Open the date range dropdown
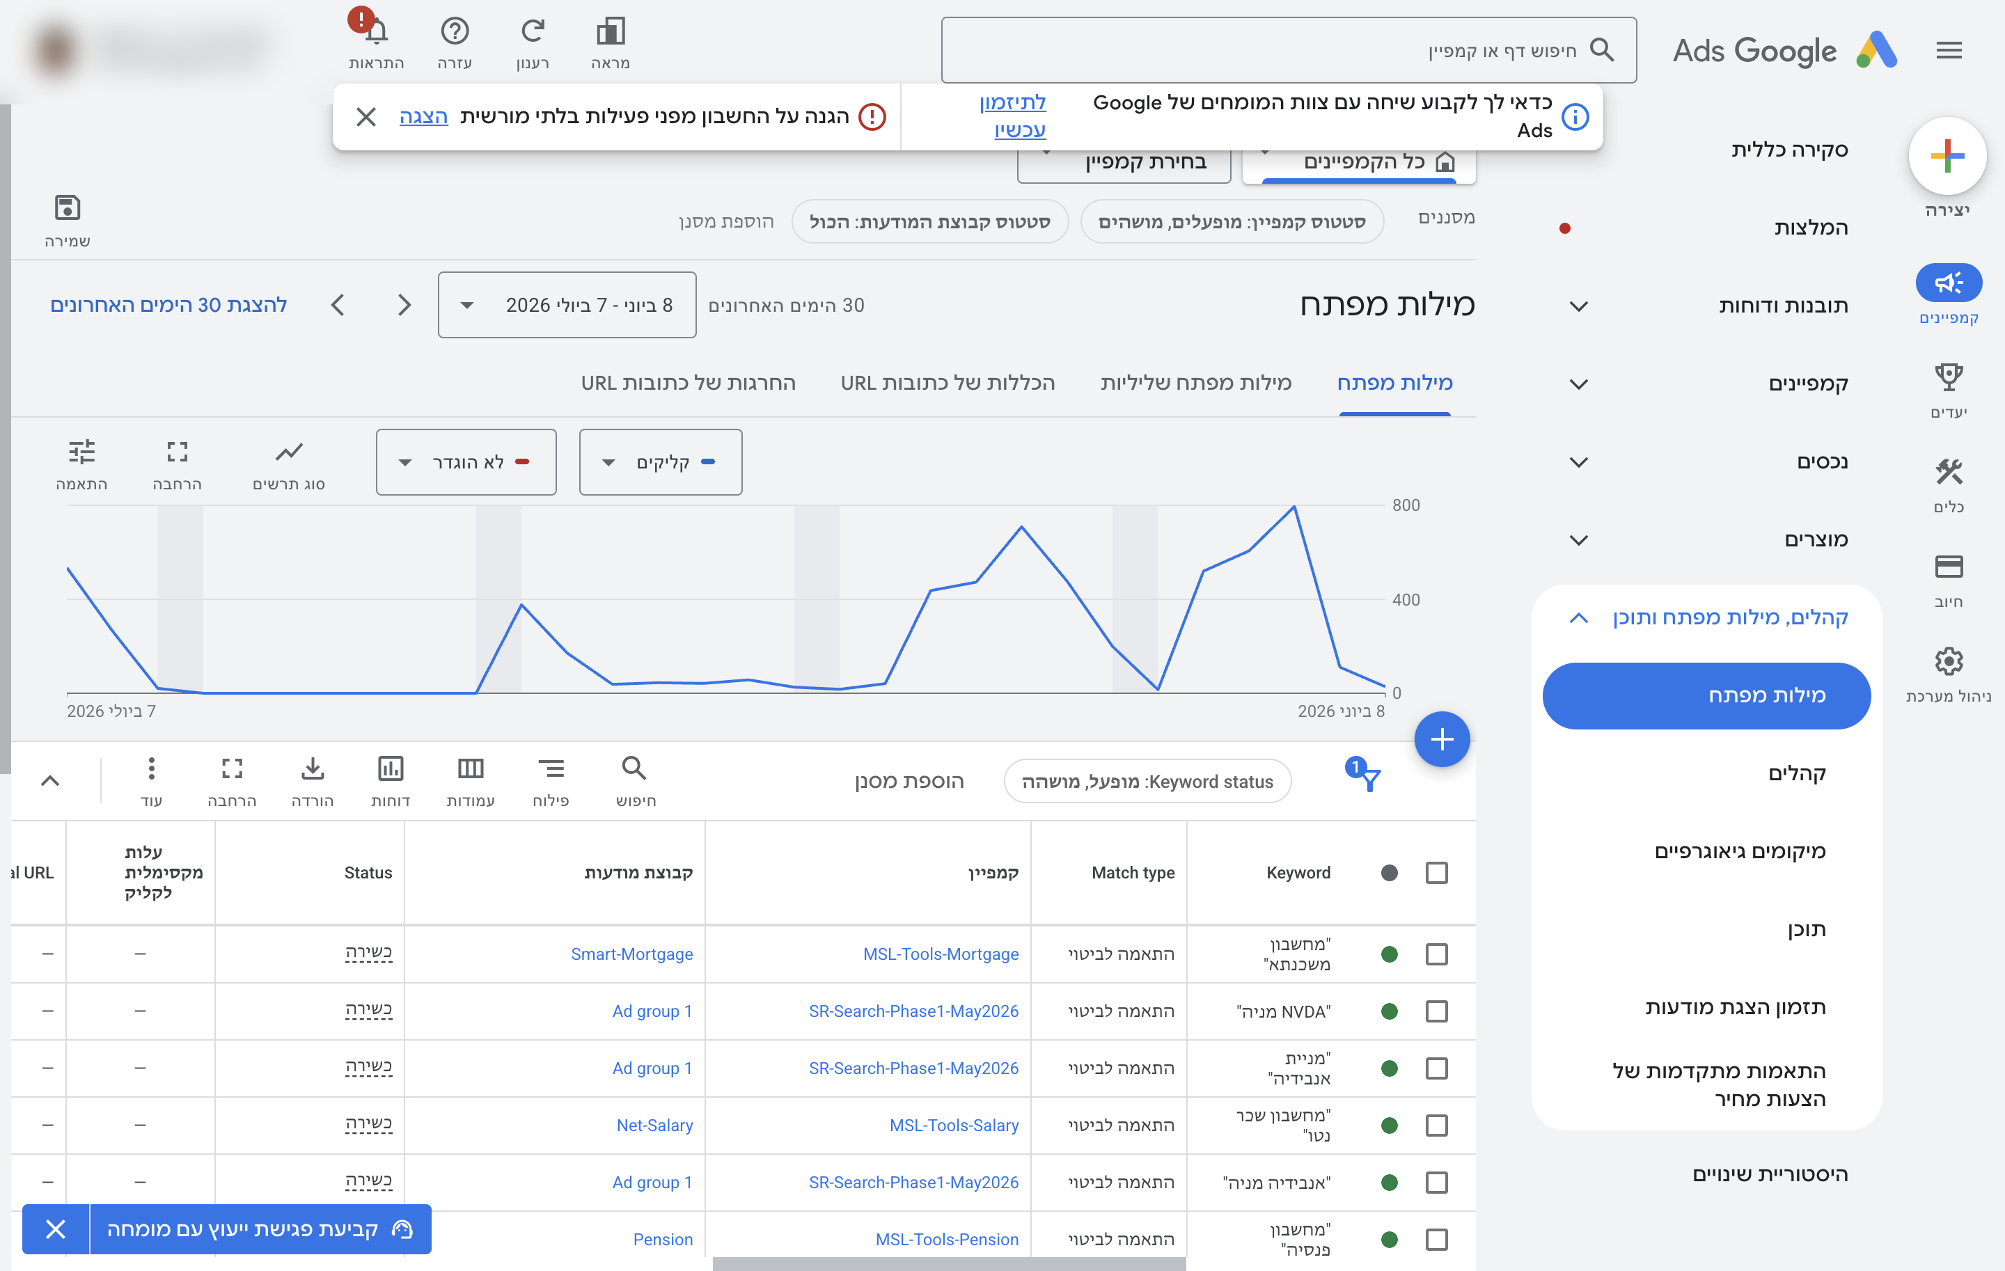The height and width of the screenshot is (1271, 2005). (567, 305)
